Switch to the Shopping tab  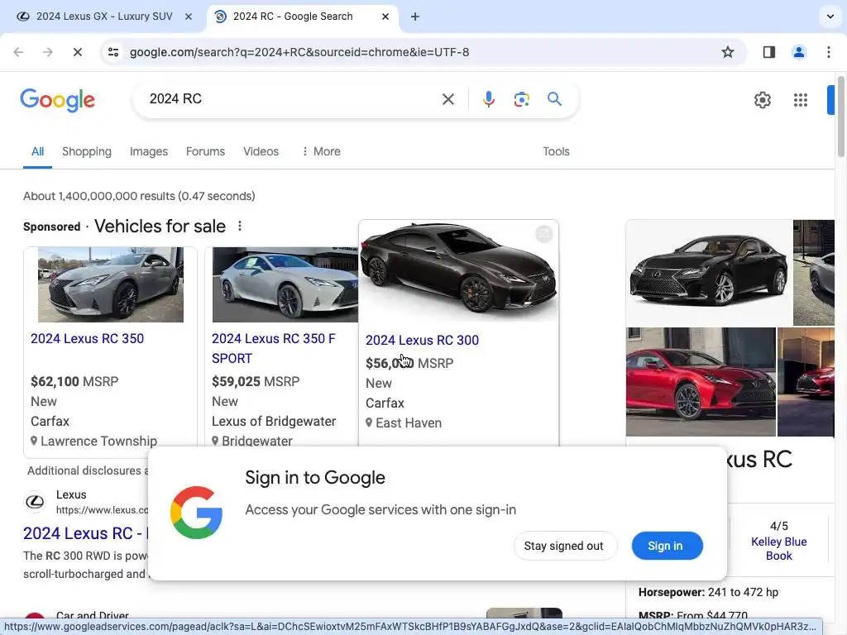click(86, 152)
